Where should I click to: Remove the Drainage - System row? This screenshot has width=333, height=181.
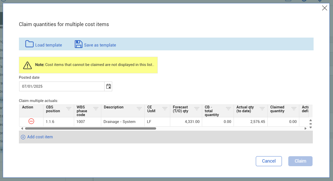click(x=31, y=121)
